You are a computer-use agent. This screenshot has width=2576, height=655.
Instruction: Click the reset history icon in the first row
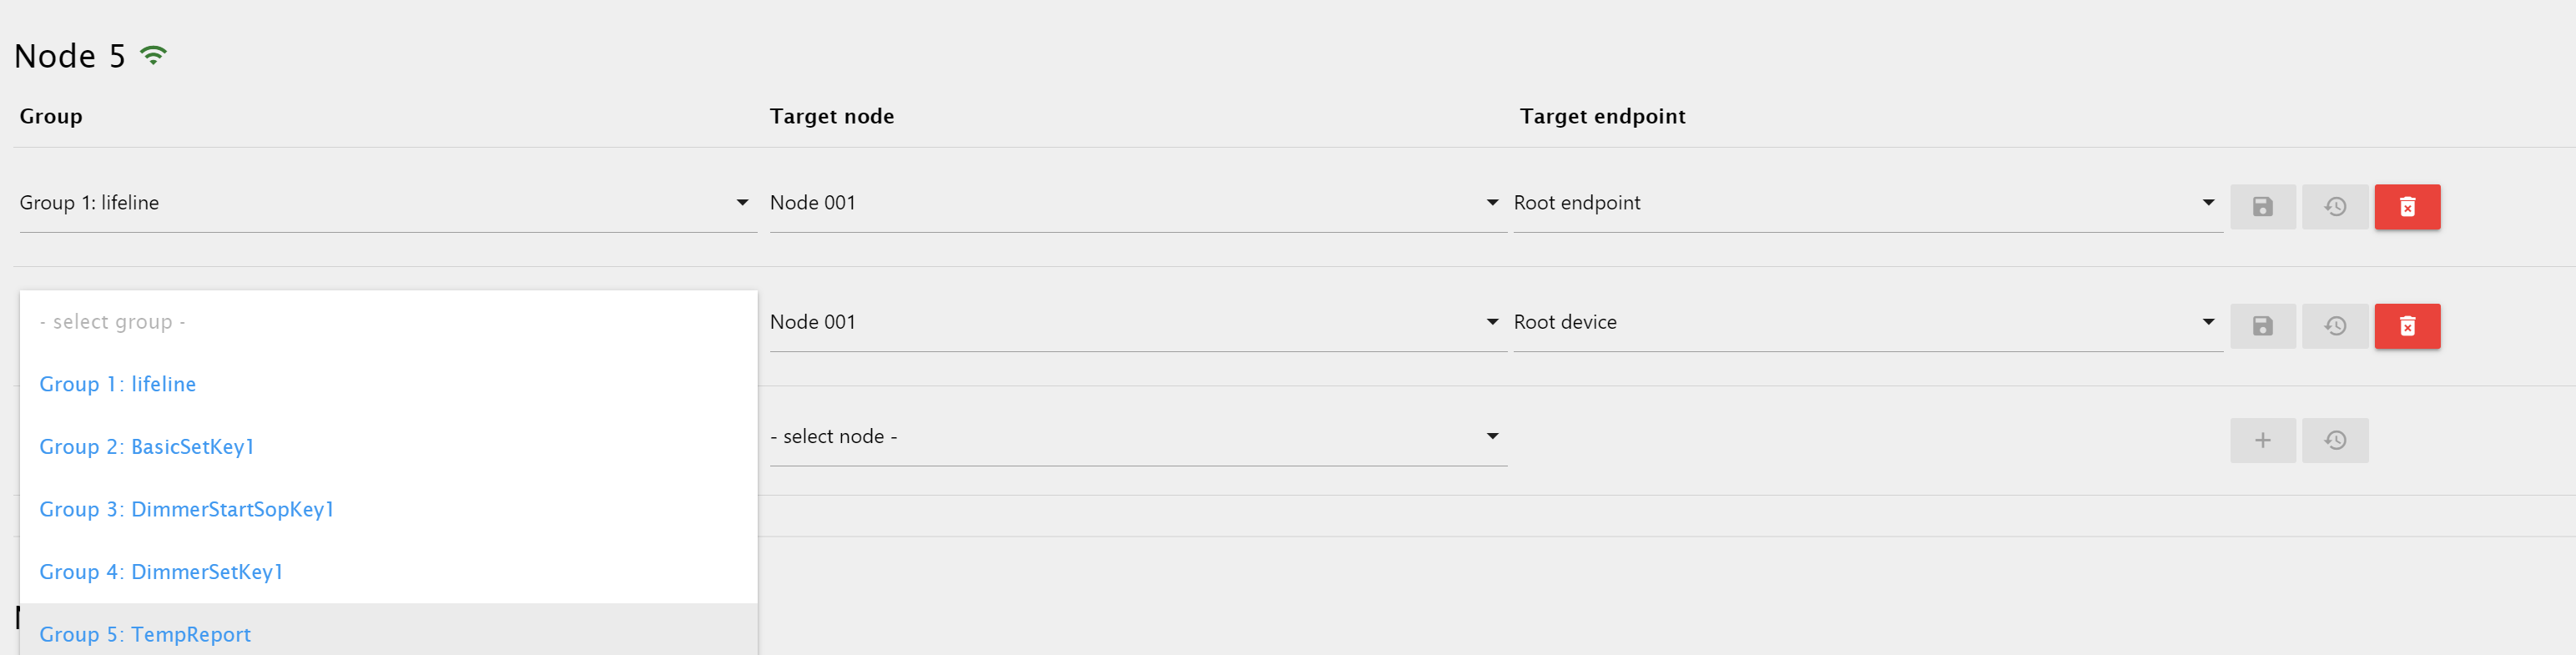tap(2335, 207)
